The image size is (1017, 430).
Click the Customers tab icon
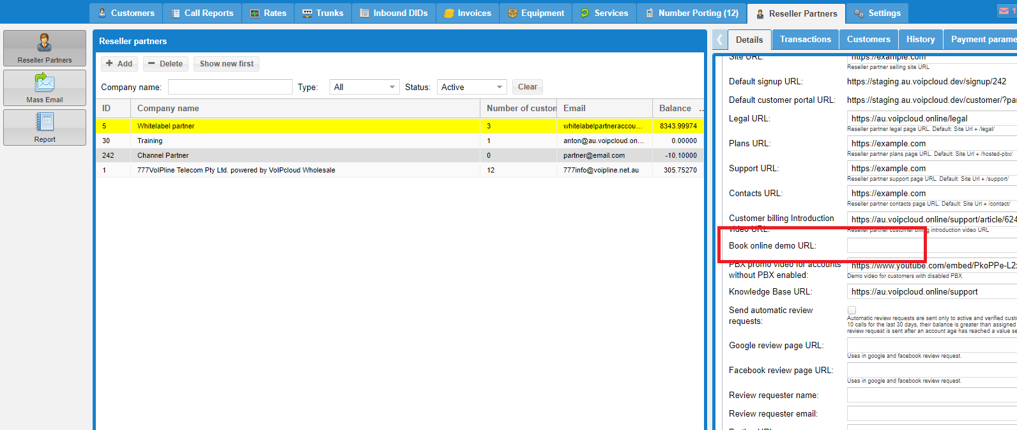(102, 13)
